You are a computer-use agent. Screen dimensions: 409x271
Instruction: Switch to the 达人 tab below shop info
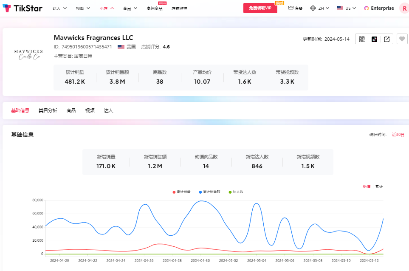tap(108, 110)
